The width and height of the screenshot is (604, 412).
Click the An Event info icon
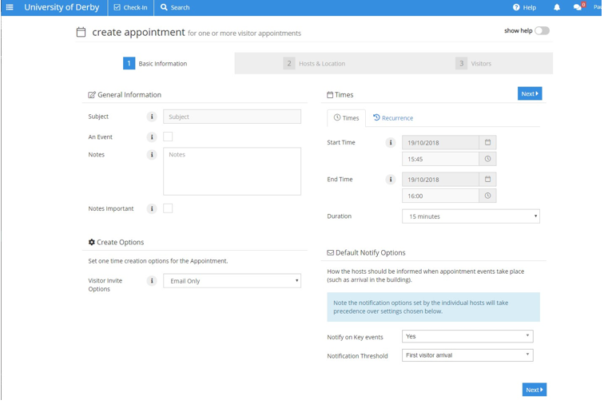pos(152,137)
